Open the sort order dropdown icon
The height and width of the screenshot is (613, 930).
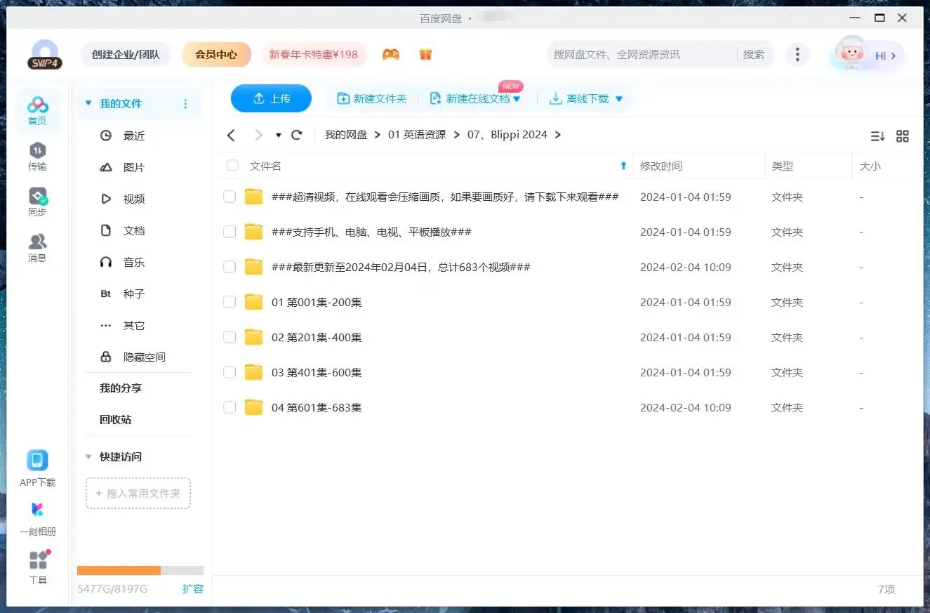point(877,136)
